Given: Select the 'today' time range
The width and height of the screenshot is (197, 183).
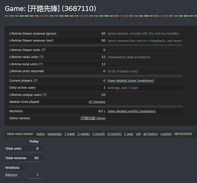Looking at the screenshot, I should [x=41, y=134].
